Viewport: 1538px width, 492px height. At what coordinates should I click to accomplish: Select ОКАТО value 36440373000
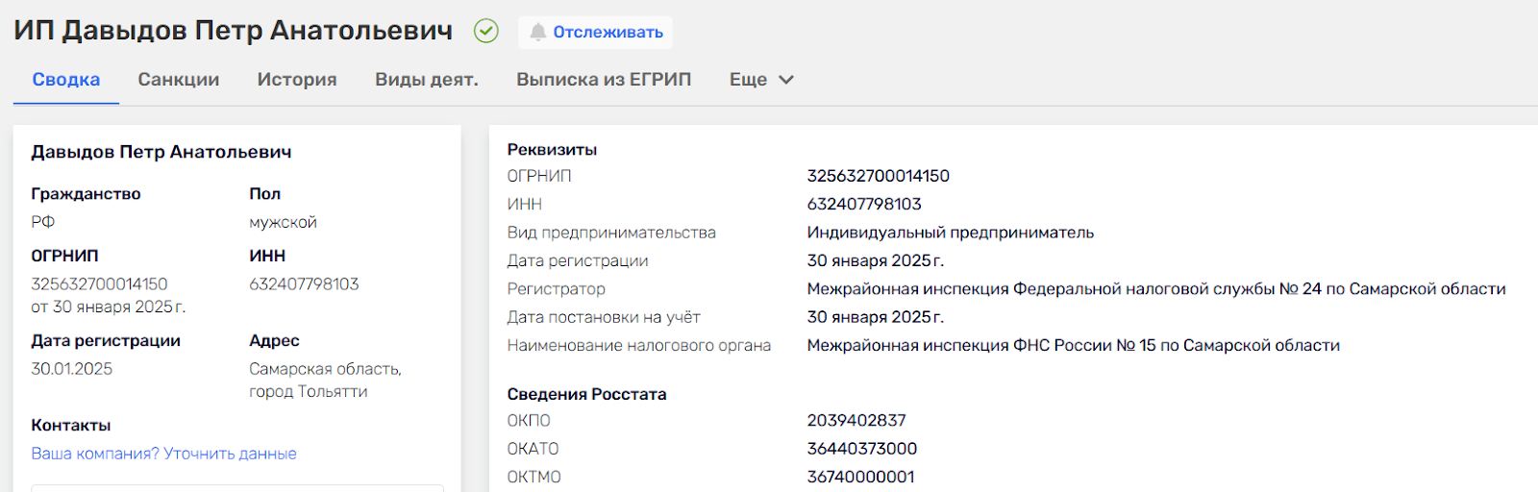(x=862, y=449)
